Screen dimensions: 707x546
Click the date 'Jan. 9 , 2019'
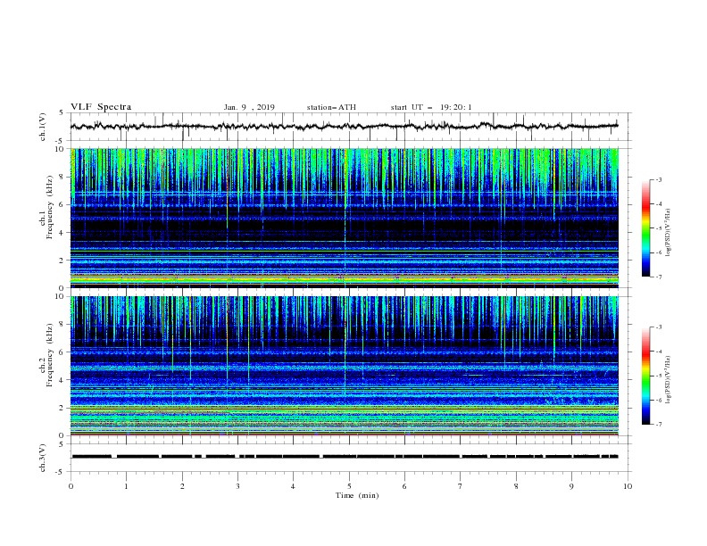click(249, 107)
